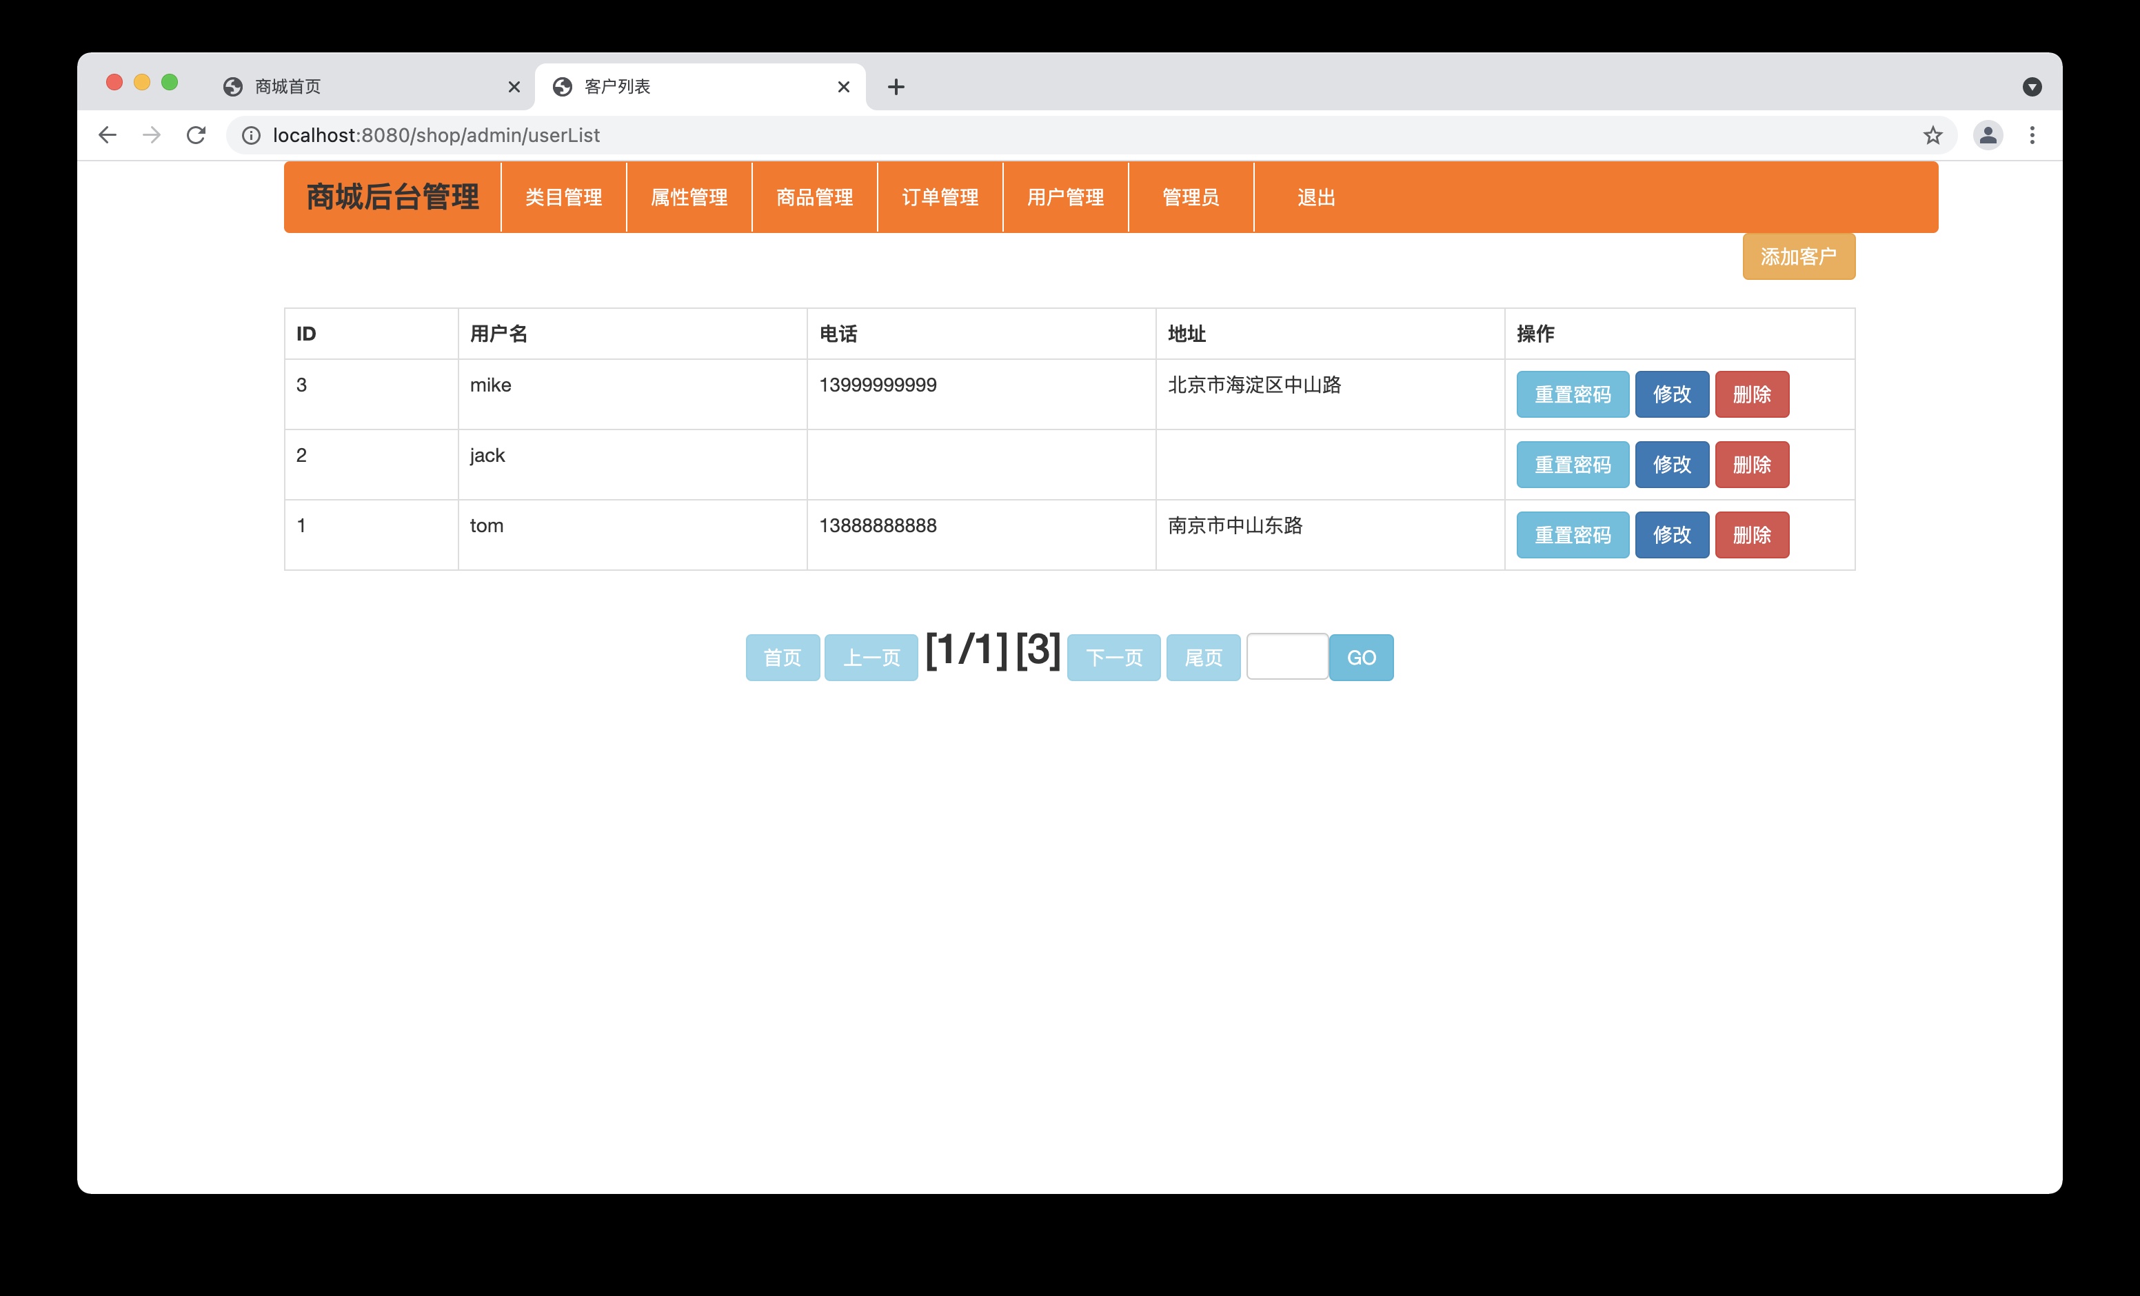The image size is (2140, 1296).
Task: Reload the page with refresh icon
Action: pos(196,134)
